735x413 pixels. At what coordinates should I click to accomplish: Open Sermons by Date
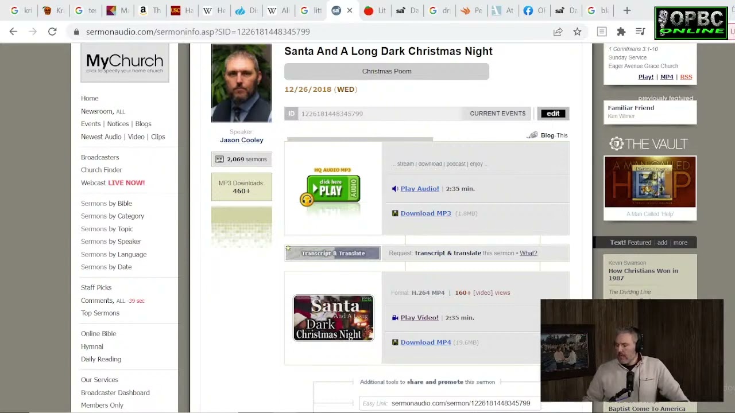click(x=106, y=267)
